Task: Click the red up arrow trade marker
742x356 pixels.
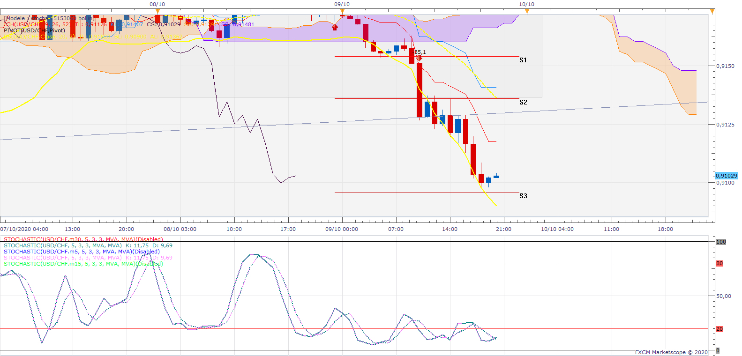Action: 335,27
